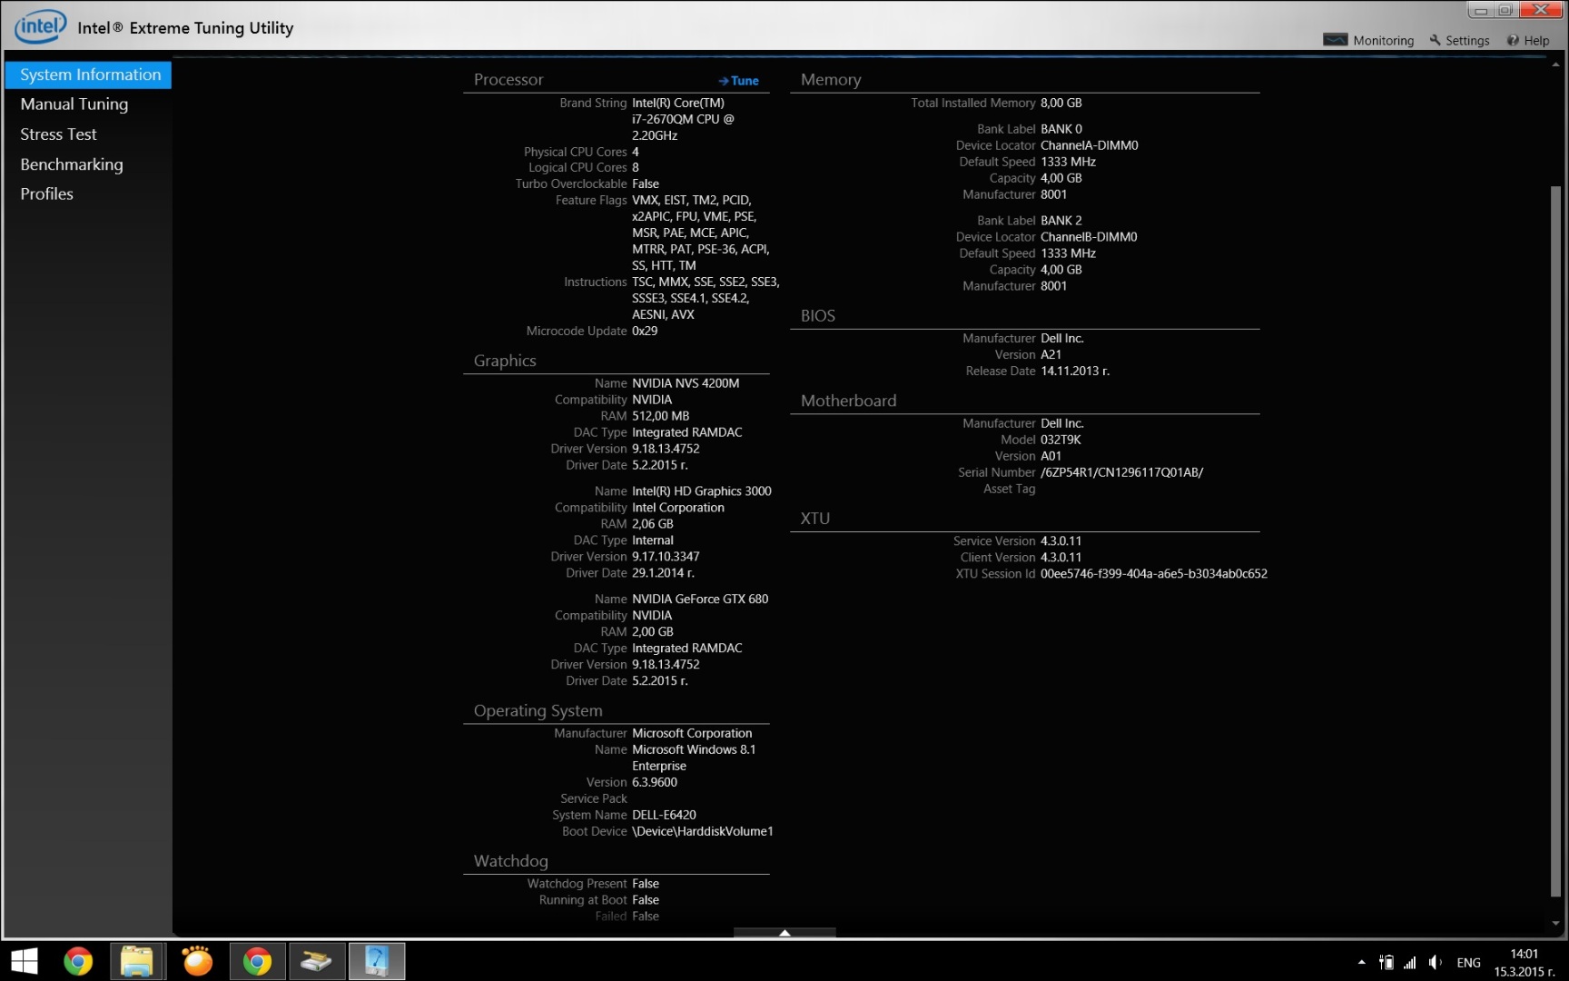Click the BIOS release date '14.11.2013 r.'
The image size is (1569, 981).
tap(1074, 372)
